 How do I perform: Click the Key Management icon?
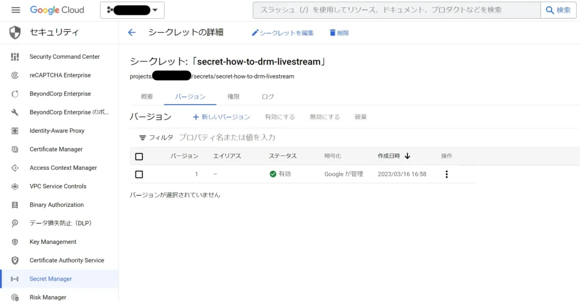[x=15, y=242]
